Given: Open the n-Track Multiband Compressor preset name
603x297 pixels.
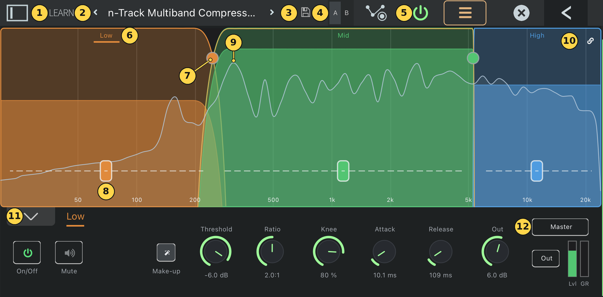Looking at the screenshot, I should 182,13.
